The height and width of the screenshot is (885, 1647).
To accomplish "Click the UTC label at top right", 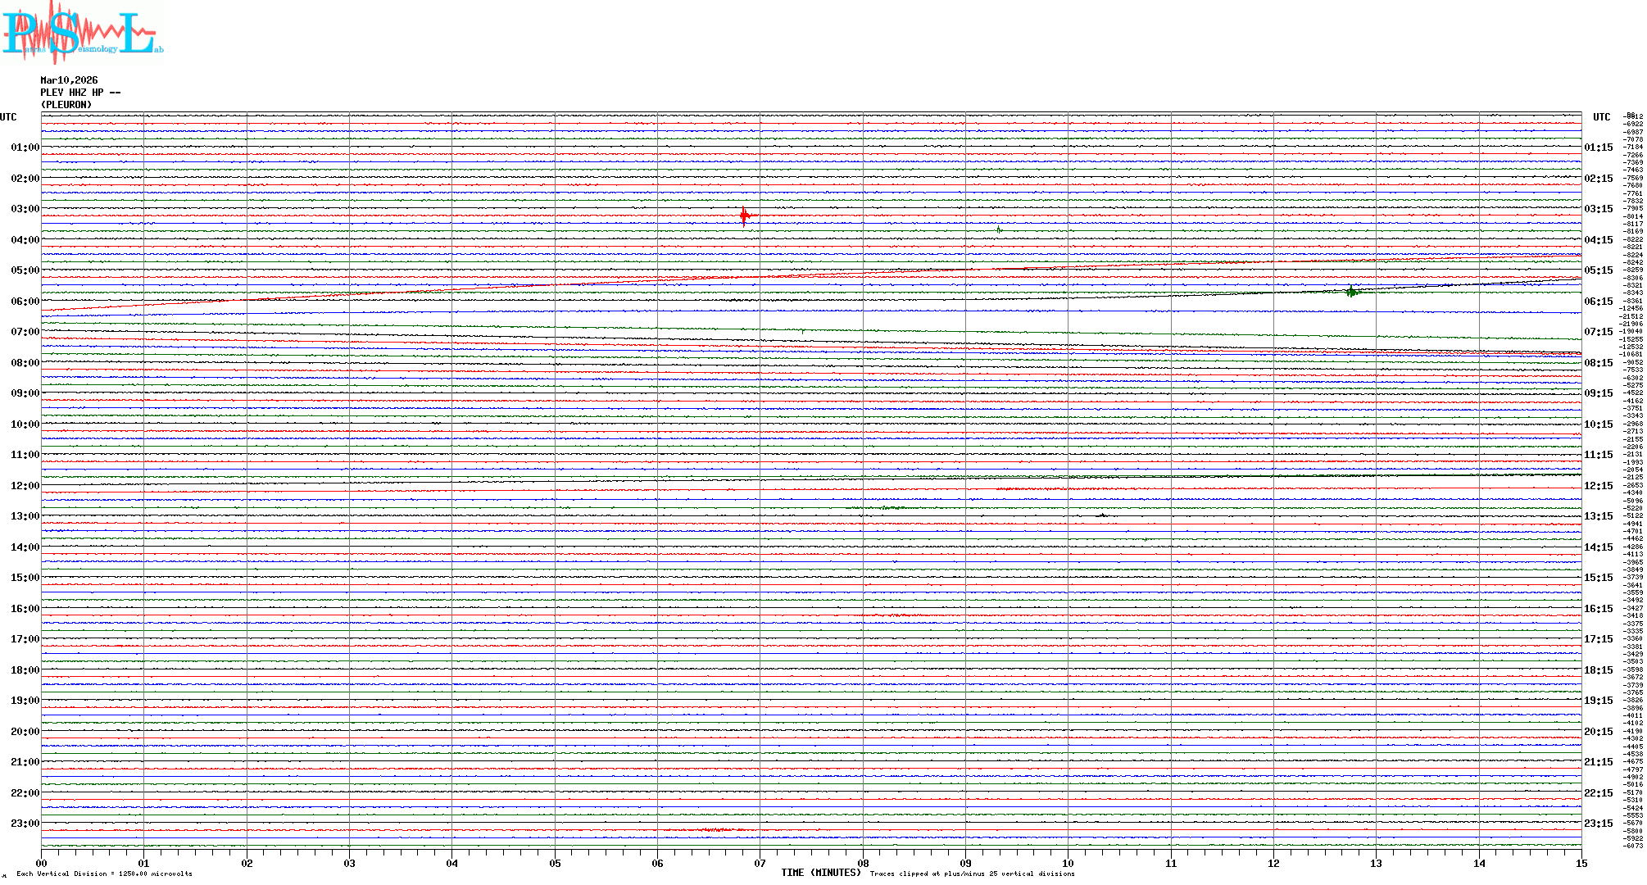I will (1601, 117).
